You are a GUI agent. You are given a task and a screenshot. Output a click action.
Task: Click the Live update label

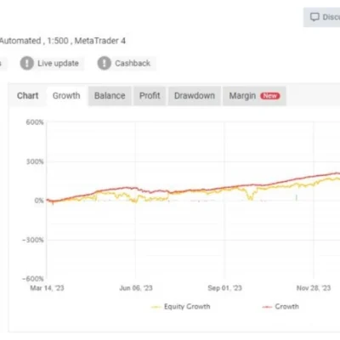coord(58,63)
